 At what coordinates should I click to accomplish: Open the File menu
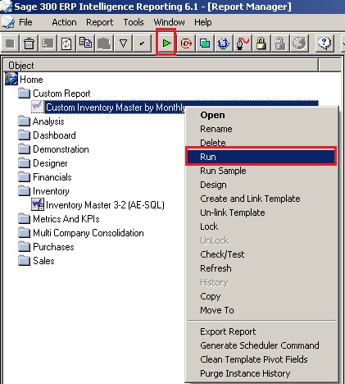tap(25, 22)
